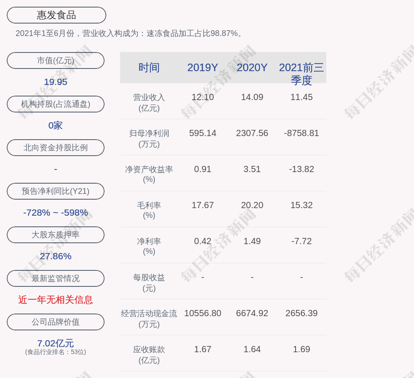This screenshot has width=414, height=378.
Task: Click the red 近一年无相关信息 text
Action: 56,300
